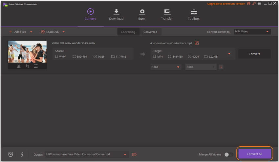Show the Converting list
This screenshot has width=279, height=162.
click(x=128, y=32)
